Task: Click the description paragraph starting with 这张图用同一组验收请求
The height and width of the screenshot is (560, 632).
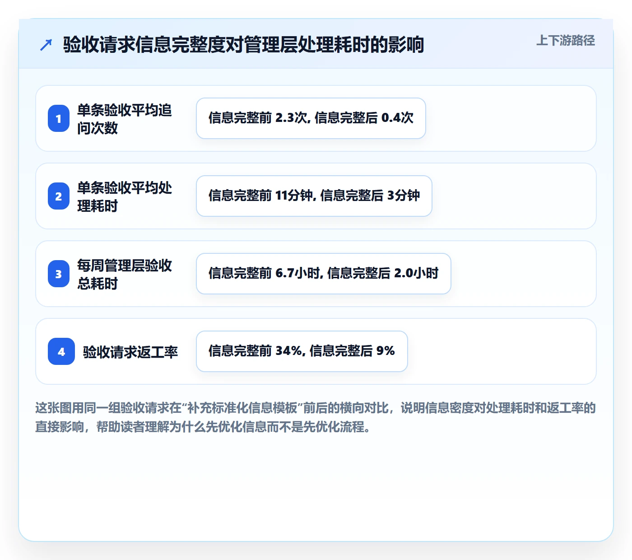Action: coord(316,417)
